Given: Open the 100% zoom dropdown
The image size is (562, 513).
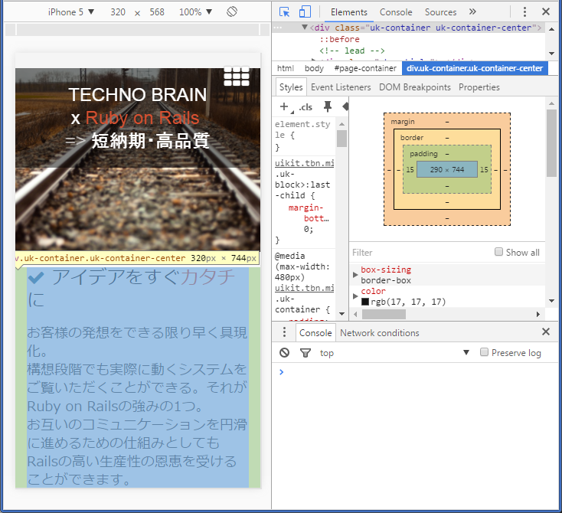Looking at the screenshot, I should pyautogui.click(x=195, y=12).
